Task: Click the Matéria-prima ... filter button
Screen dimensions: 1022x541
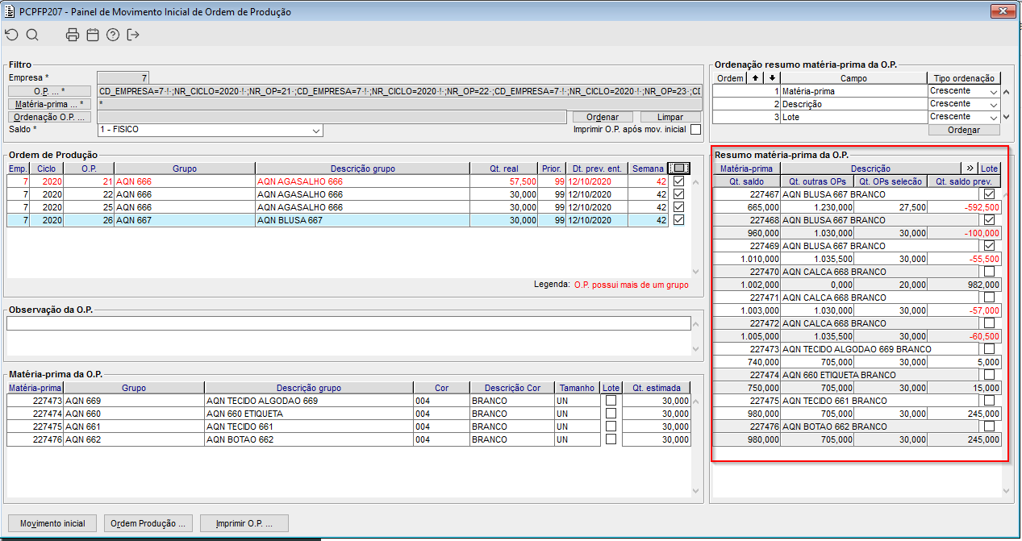Action: [49, 104]
